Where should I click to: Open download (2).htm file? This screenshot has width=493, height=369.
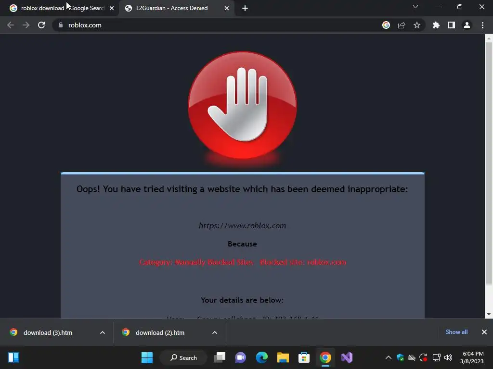(x=160, y=332)
